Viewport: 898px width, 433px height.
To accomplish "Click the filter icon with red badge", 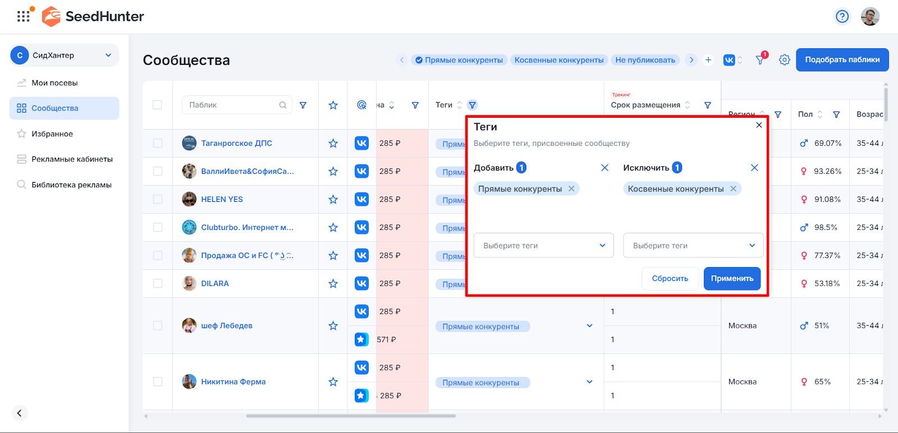I will tap(760, 59).
